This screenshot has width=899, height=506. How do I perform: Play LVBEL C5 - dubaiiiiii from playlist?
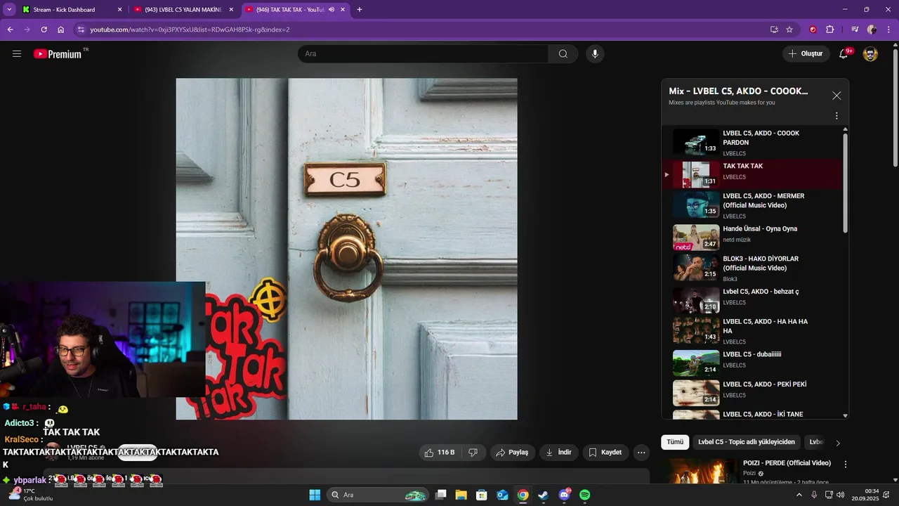754,362
